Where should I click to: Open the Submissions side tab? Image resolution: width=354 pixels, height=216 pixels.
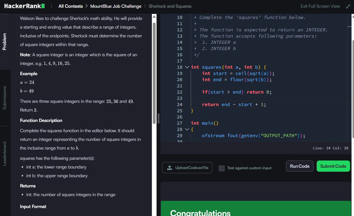click(4, 98)
